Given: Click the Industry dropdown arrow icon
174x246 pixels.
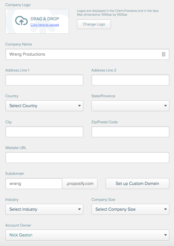Looking at the screenshot, I should pos(79,209).
